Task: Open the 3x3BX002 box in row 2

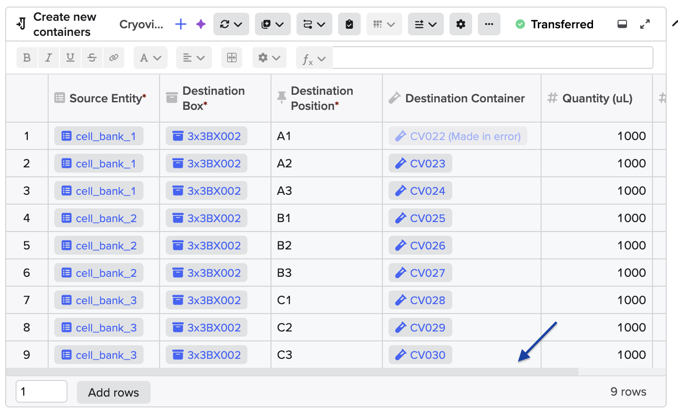Action: pos(206,164)
